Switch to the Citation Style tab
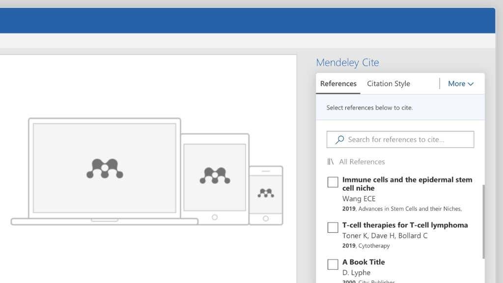 (x=389, y=84)
